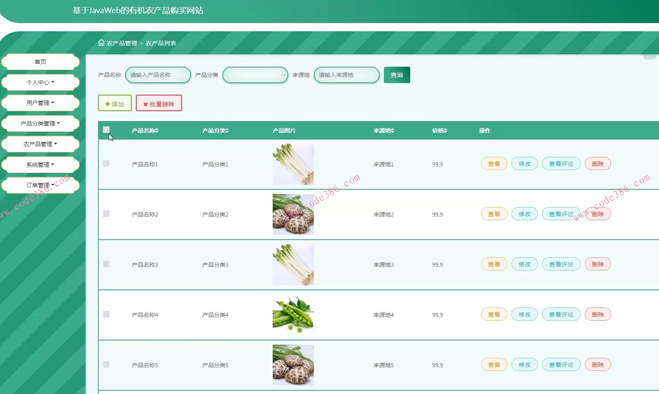Click the pea pods product image for 产品名称4
The height and width of the screenshot is (394, 659).
point(293,315)
